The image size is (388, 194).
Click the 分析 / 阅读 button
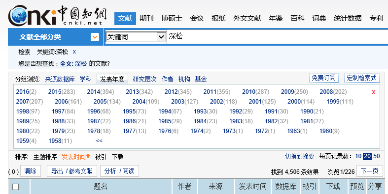point(119,171)
